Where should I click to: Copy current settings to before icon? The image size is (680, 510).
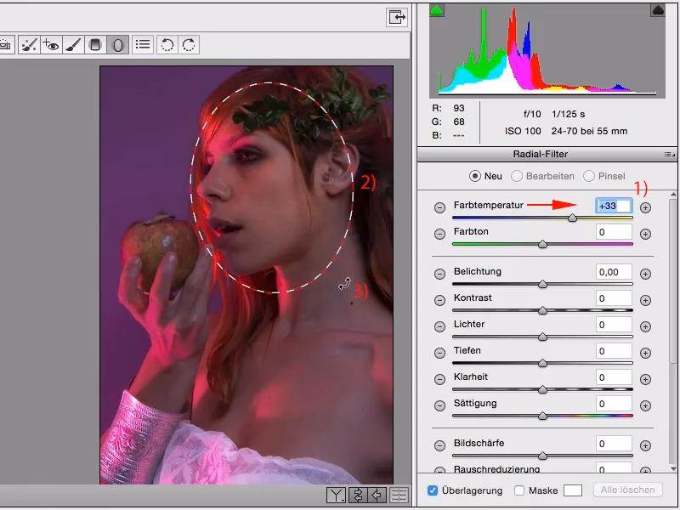(x=377, y=496)
